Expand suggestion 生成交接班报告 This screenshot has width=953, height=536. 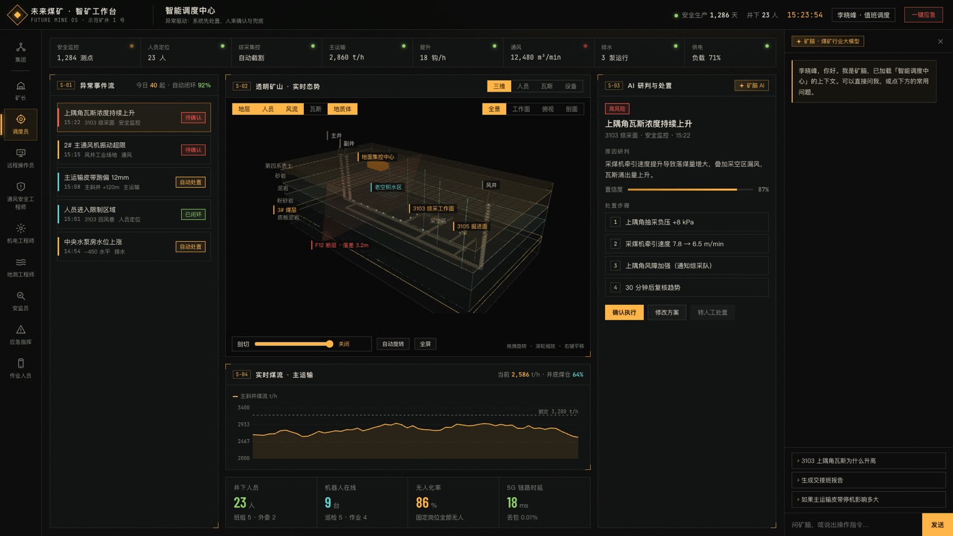tap(868, 480)
